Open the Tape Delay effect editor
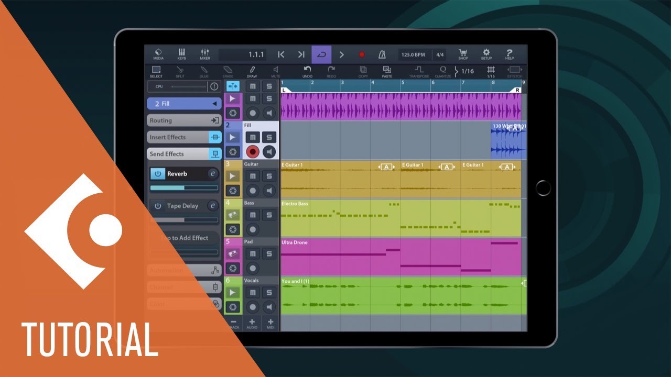The width and height of the screenshot is (671, 377). (212, 206)
